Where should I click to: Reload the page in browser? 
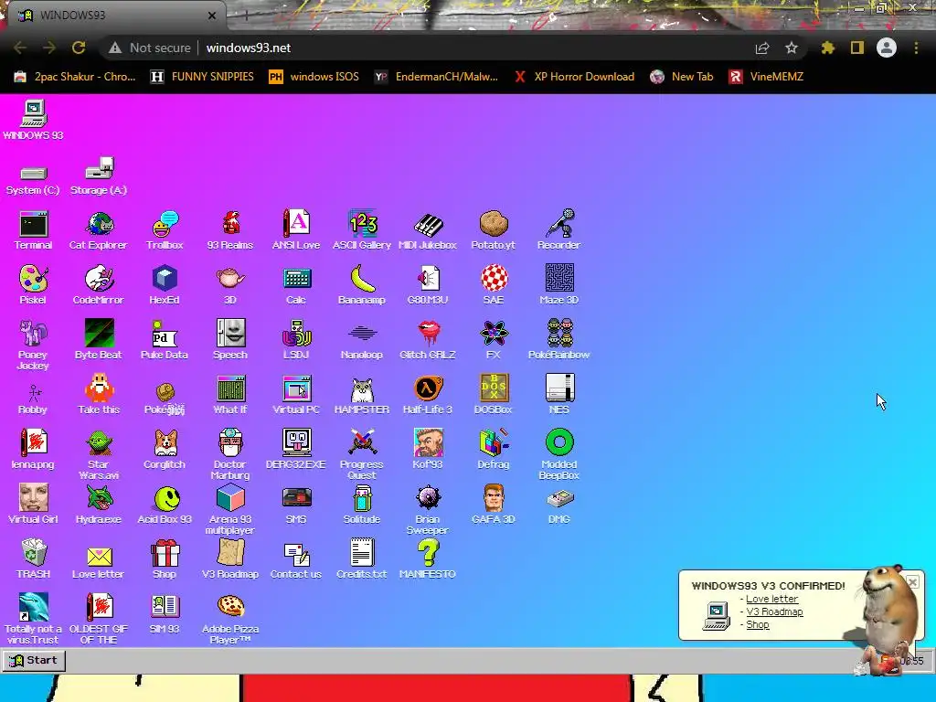[79, 48]
